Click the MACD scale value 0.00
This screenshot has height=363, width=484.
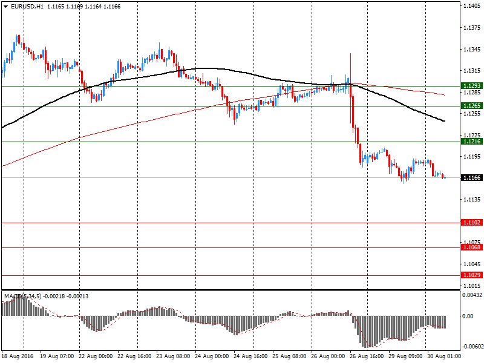[468, 316]
